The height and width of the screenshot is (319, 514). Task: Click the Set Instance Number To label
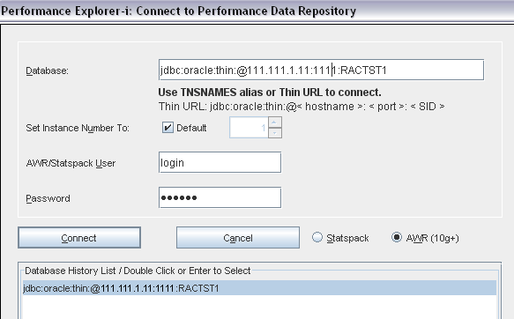coord(78,128)
